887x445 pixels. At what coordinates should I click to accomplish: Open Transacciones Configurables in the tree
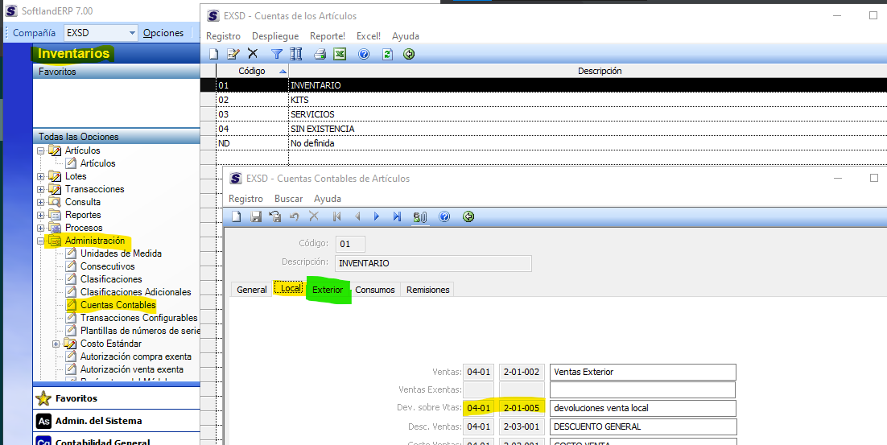(x=138, y=318)
